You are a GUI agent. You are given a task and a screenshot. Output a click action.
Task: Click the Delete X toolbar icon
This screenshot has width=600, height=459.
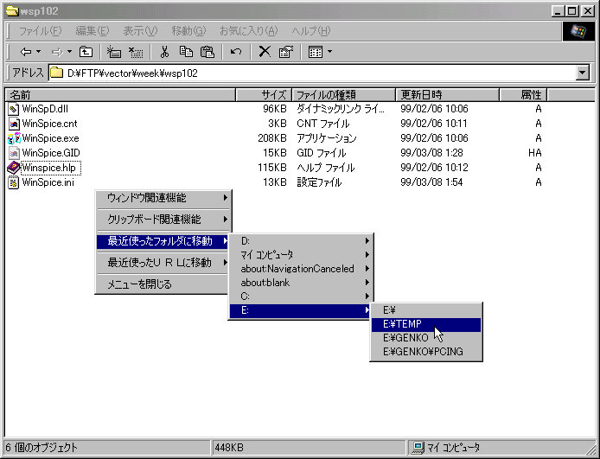[265, 52]
